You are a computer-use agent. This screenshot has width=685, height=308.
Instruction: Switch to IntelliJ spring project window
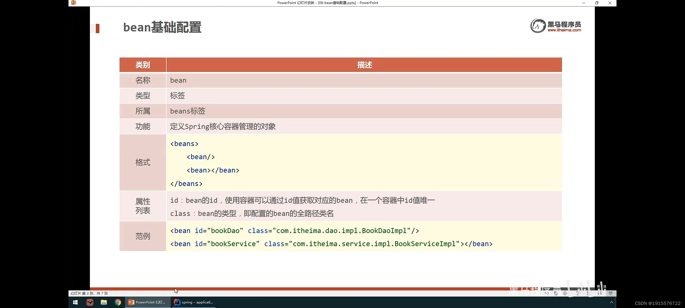click(194, 302)
